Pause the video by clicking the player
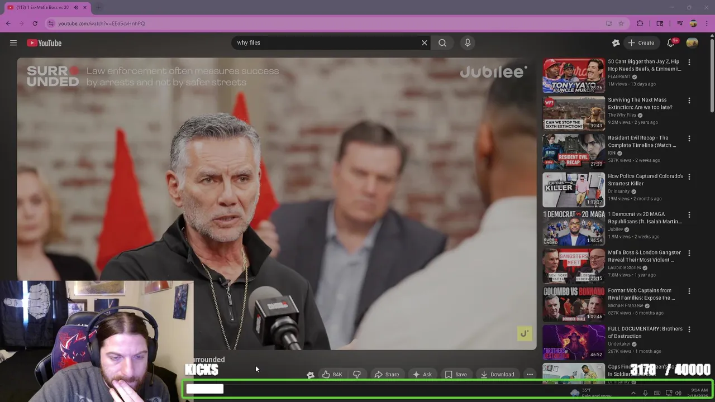This screenshot has height=402, width=715. point(277,204)
